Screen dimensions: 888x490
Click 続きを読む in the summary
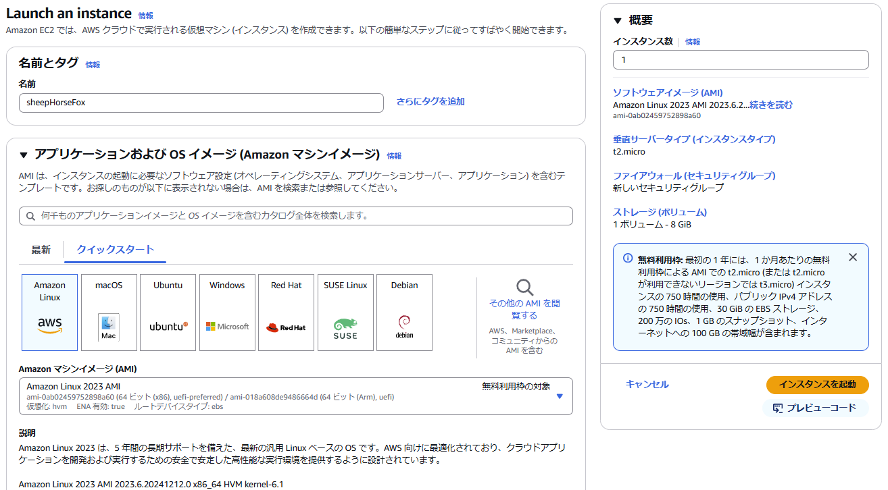point(770,105)
